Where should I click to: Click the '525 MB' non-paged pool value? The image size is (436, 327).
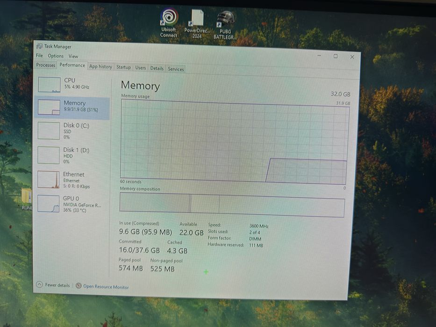[x=162, y=269]
